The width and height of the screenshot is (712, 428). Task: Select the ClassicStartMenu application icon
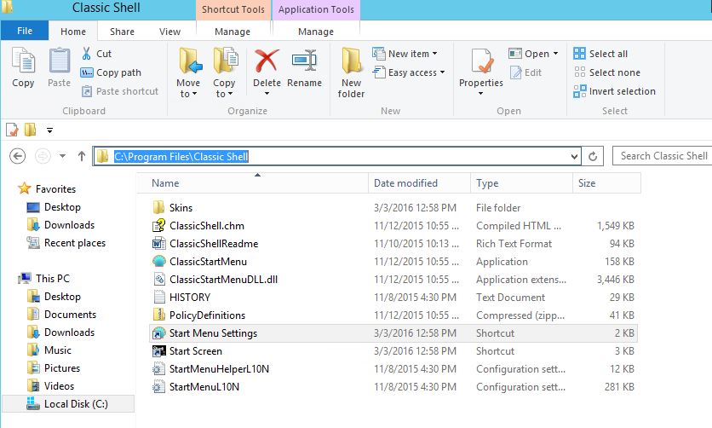coord(159,261)
